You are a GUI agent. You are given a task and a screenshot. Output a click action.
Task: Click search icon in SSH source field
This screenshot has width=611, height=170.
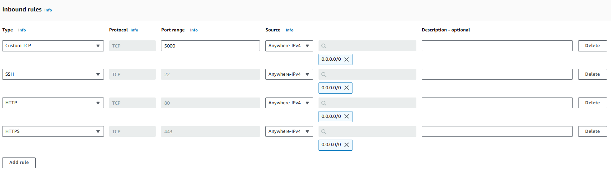[324, 75]
